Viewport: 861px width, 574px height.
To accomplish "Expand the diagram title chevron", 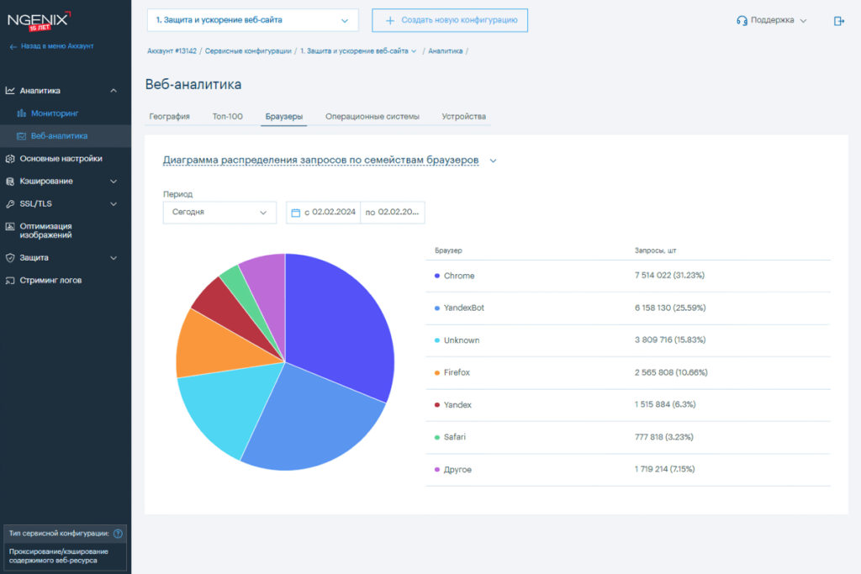I will tap(493, 161).
